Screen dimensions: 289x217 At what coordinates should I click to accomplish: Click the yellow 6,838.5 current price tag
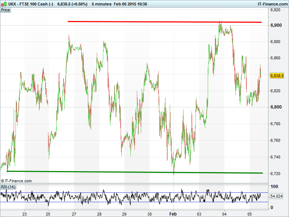[277, 76]
